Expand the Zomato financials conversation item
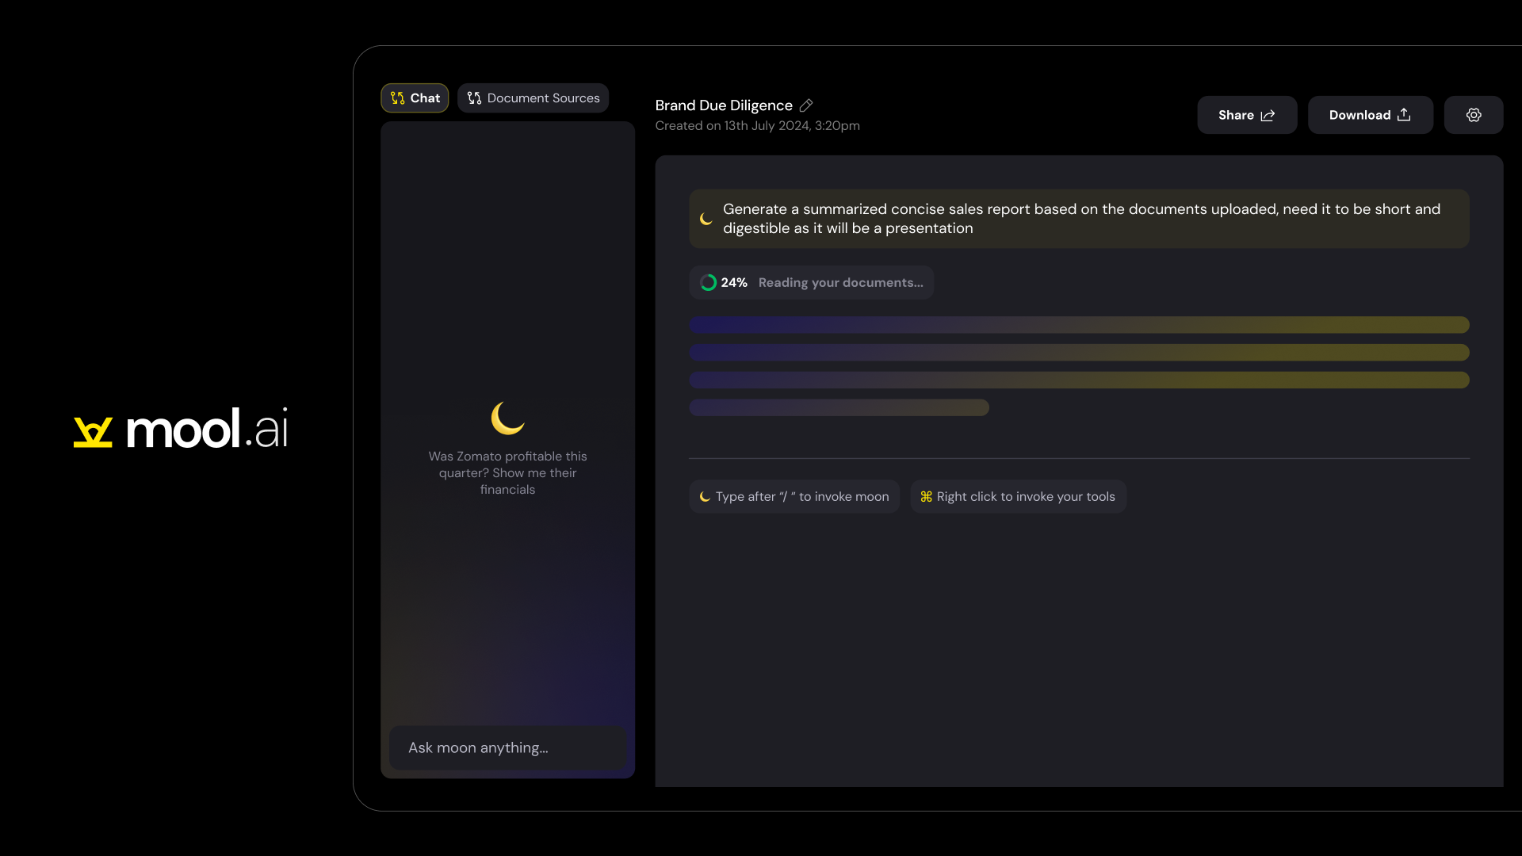This screenshot has width=1522, height=856. pos(507,472)
